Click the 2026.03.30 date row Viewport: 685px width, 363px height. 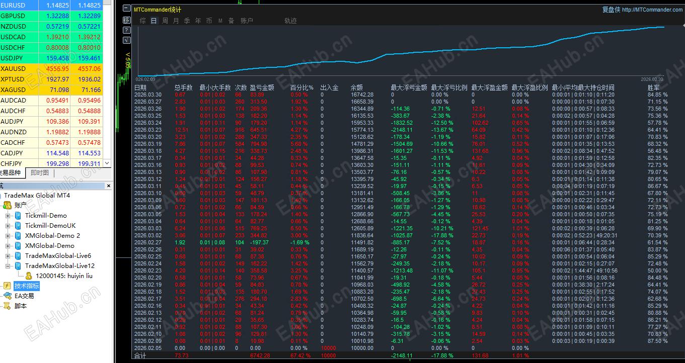[x=401, y=95]
